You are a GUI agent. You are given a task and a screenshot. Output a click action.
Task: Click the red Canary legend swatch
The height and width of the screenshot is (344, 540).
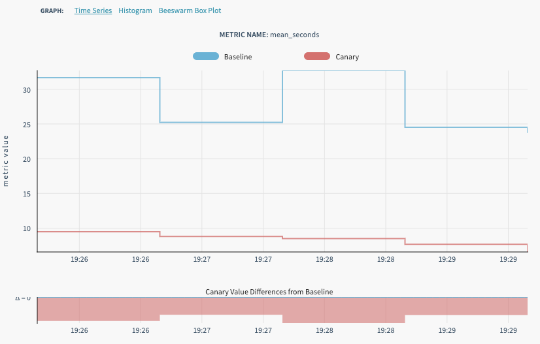(x=317, y=57)
